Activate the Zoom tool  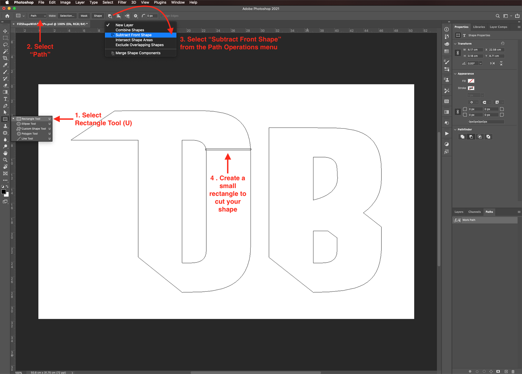pyautogui.click(x=5, y=160)
